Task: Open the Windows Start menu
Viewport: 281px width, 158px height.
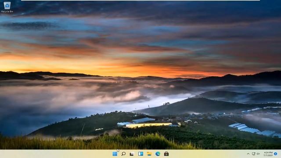Action: [115, 154]
